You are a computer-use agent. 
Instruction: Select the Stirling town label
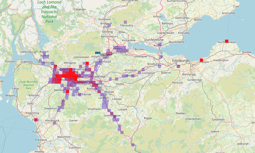(x=107, y=32)
